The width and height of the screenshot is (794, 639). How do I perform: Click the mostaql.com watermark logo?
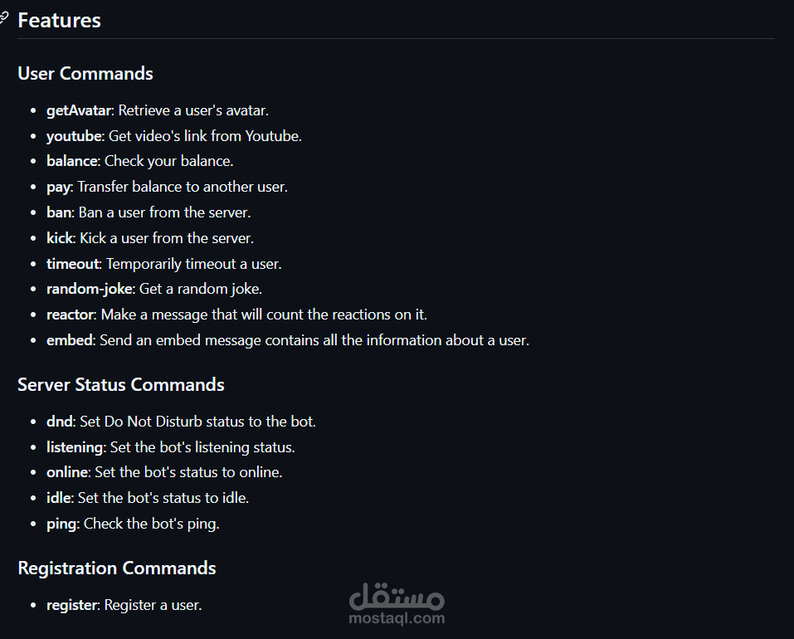click(397, 603)
